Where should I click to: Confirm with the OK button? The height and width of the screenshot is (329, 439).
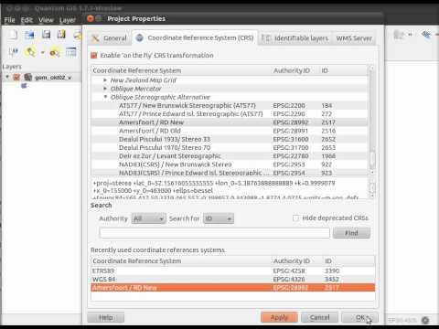coord(360,317)
